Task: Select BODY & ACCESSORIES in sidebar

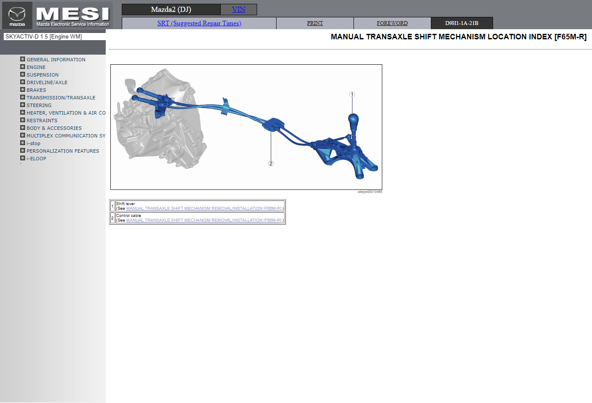Action: (54, 128)
